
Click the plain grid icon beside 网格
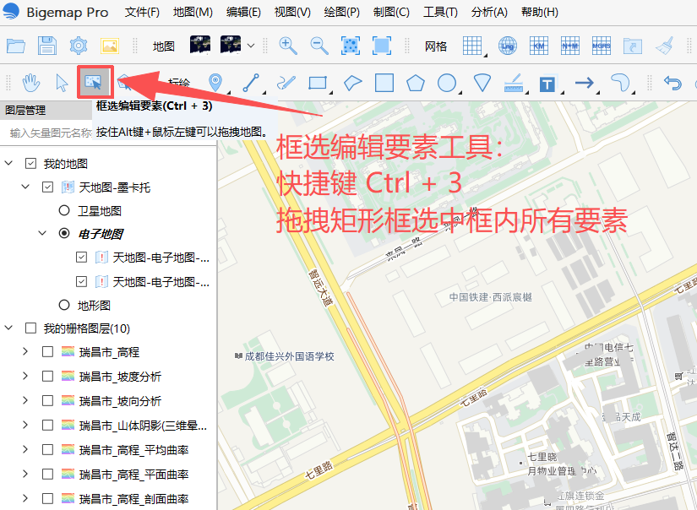coord(472,46)
